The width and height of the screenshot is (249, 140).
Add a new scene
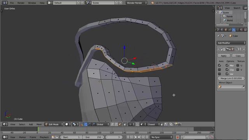coord(117,3)
